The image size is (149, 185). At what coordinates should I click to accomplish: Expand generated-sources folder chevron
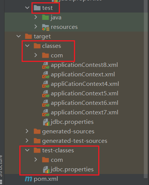27,131
